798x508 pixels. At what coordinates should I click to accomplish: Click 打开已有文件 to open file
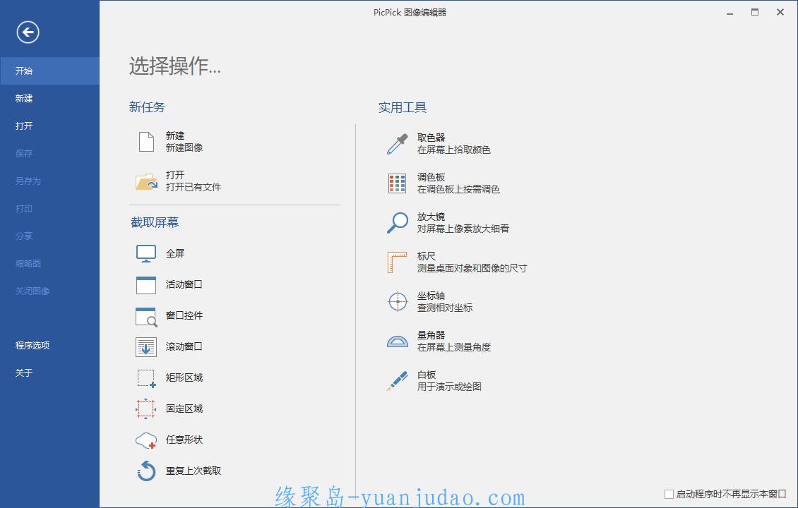193,187
